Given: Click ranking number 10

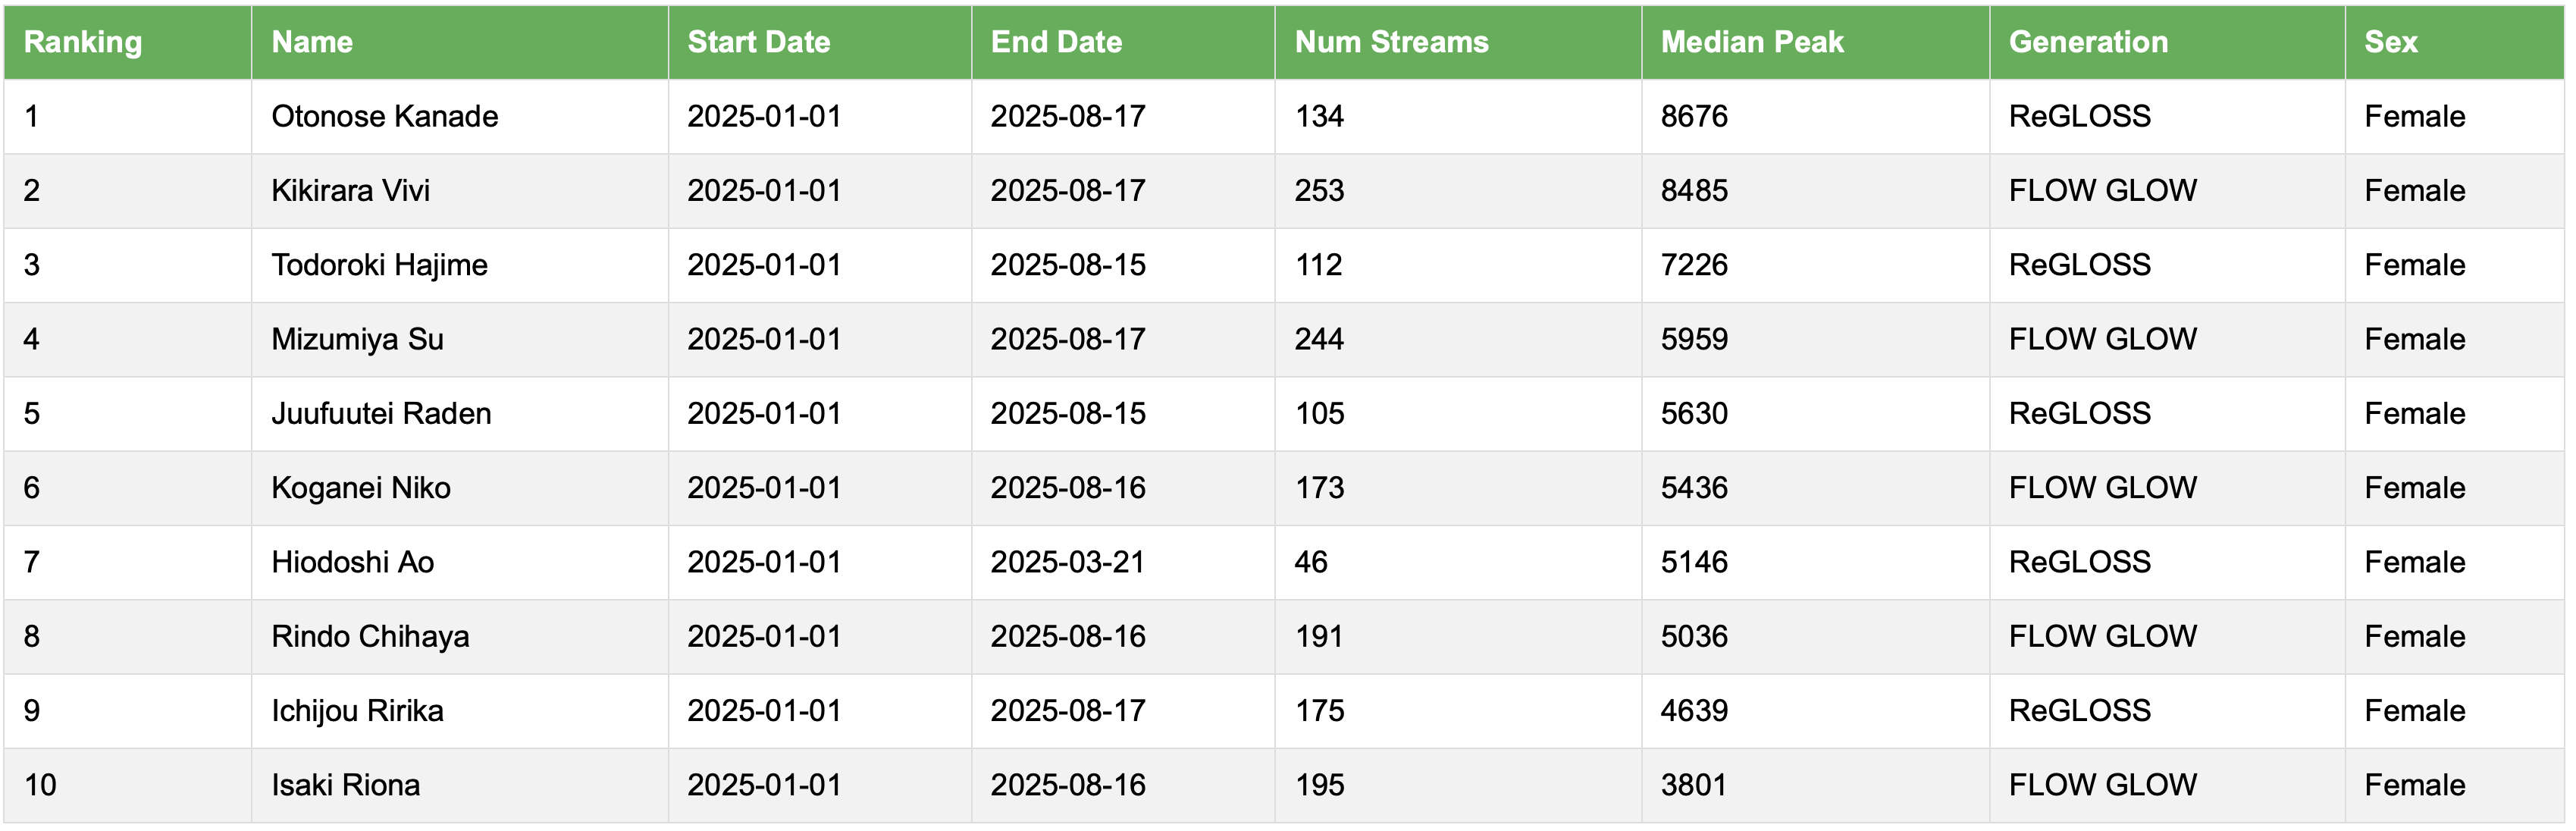Looking at the screenshot, I should coord(40,785).
